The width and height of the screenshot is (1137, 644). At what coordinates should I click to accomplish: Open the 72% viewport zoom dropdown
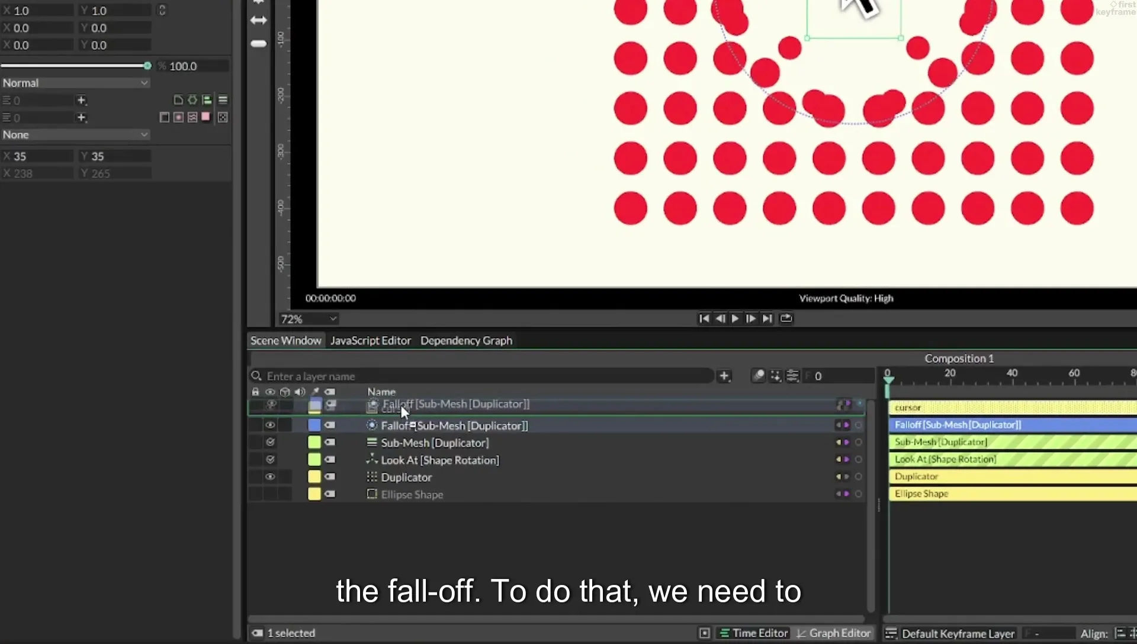309,319
